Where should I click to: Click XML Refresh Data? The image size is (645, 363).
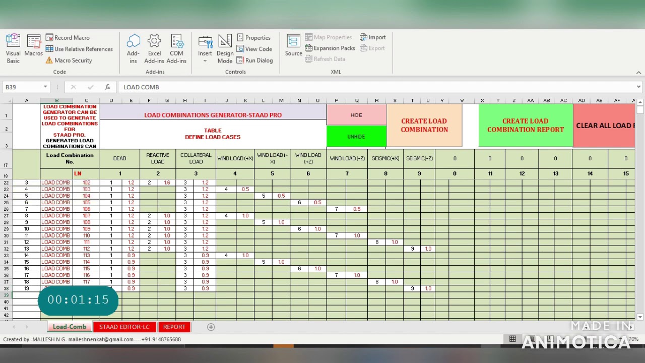pyautogui.click(x=325, y=59)
